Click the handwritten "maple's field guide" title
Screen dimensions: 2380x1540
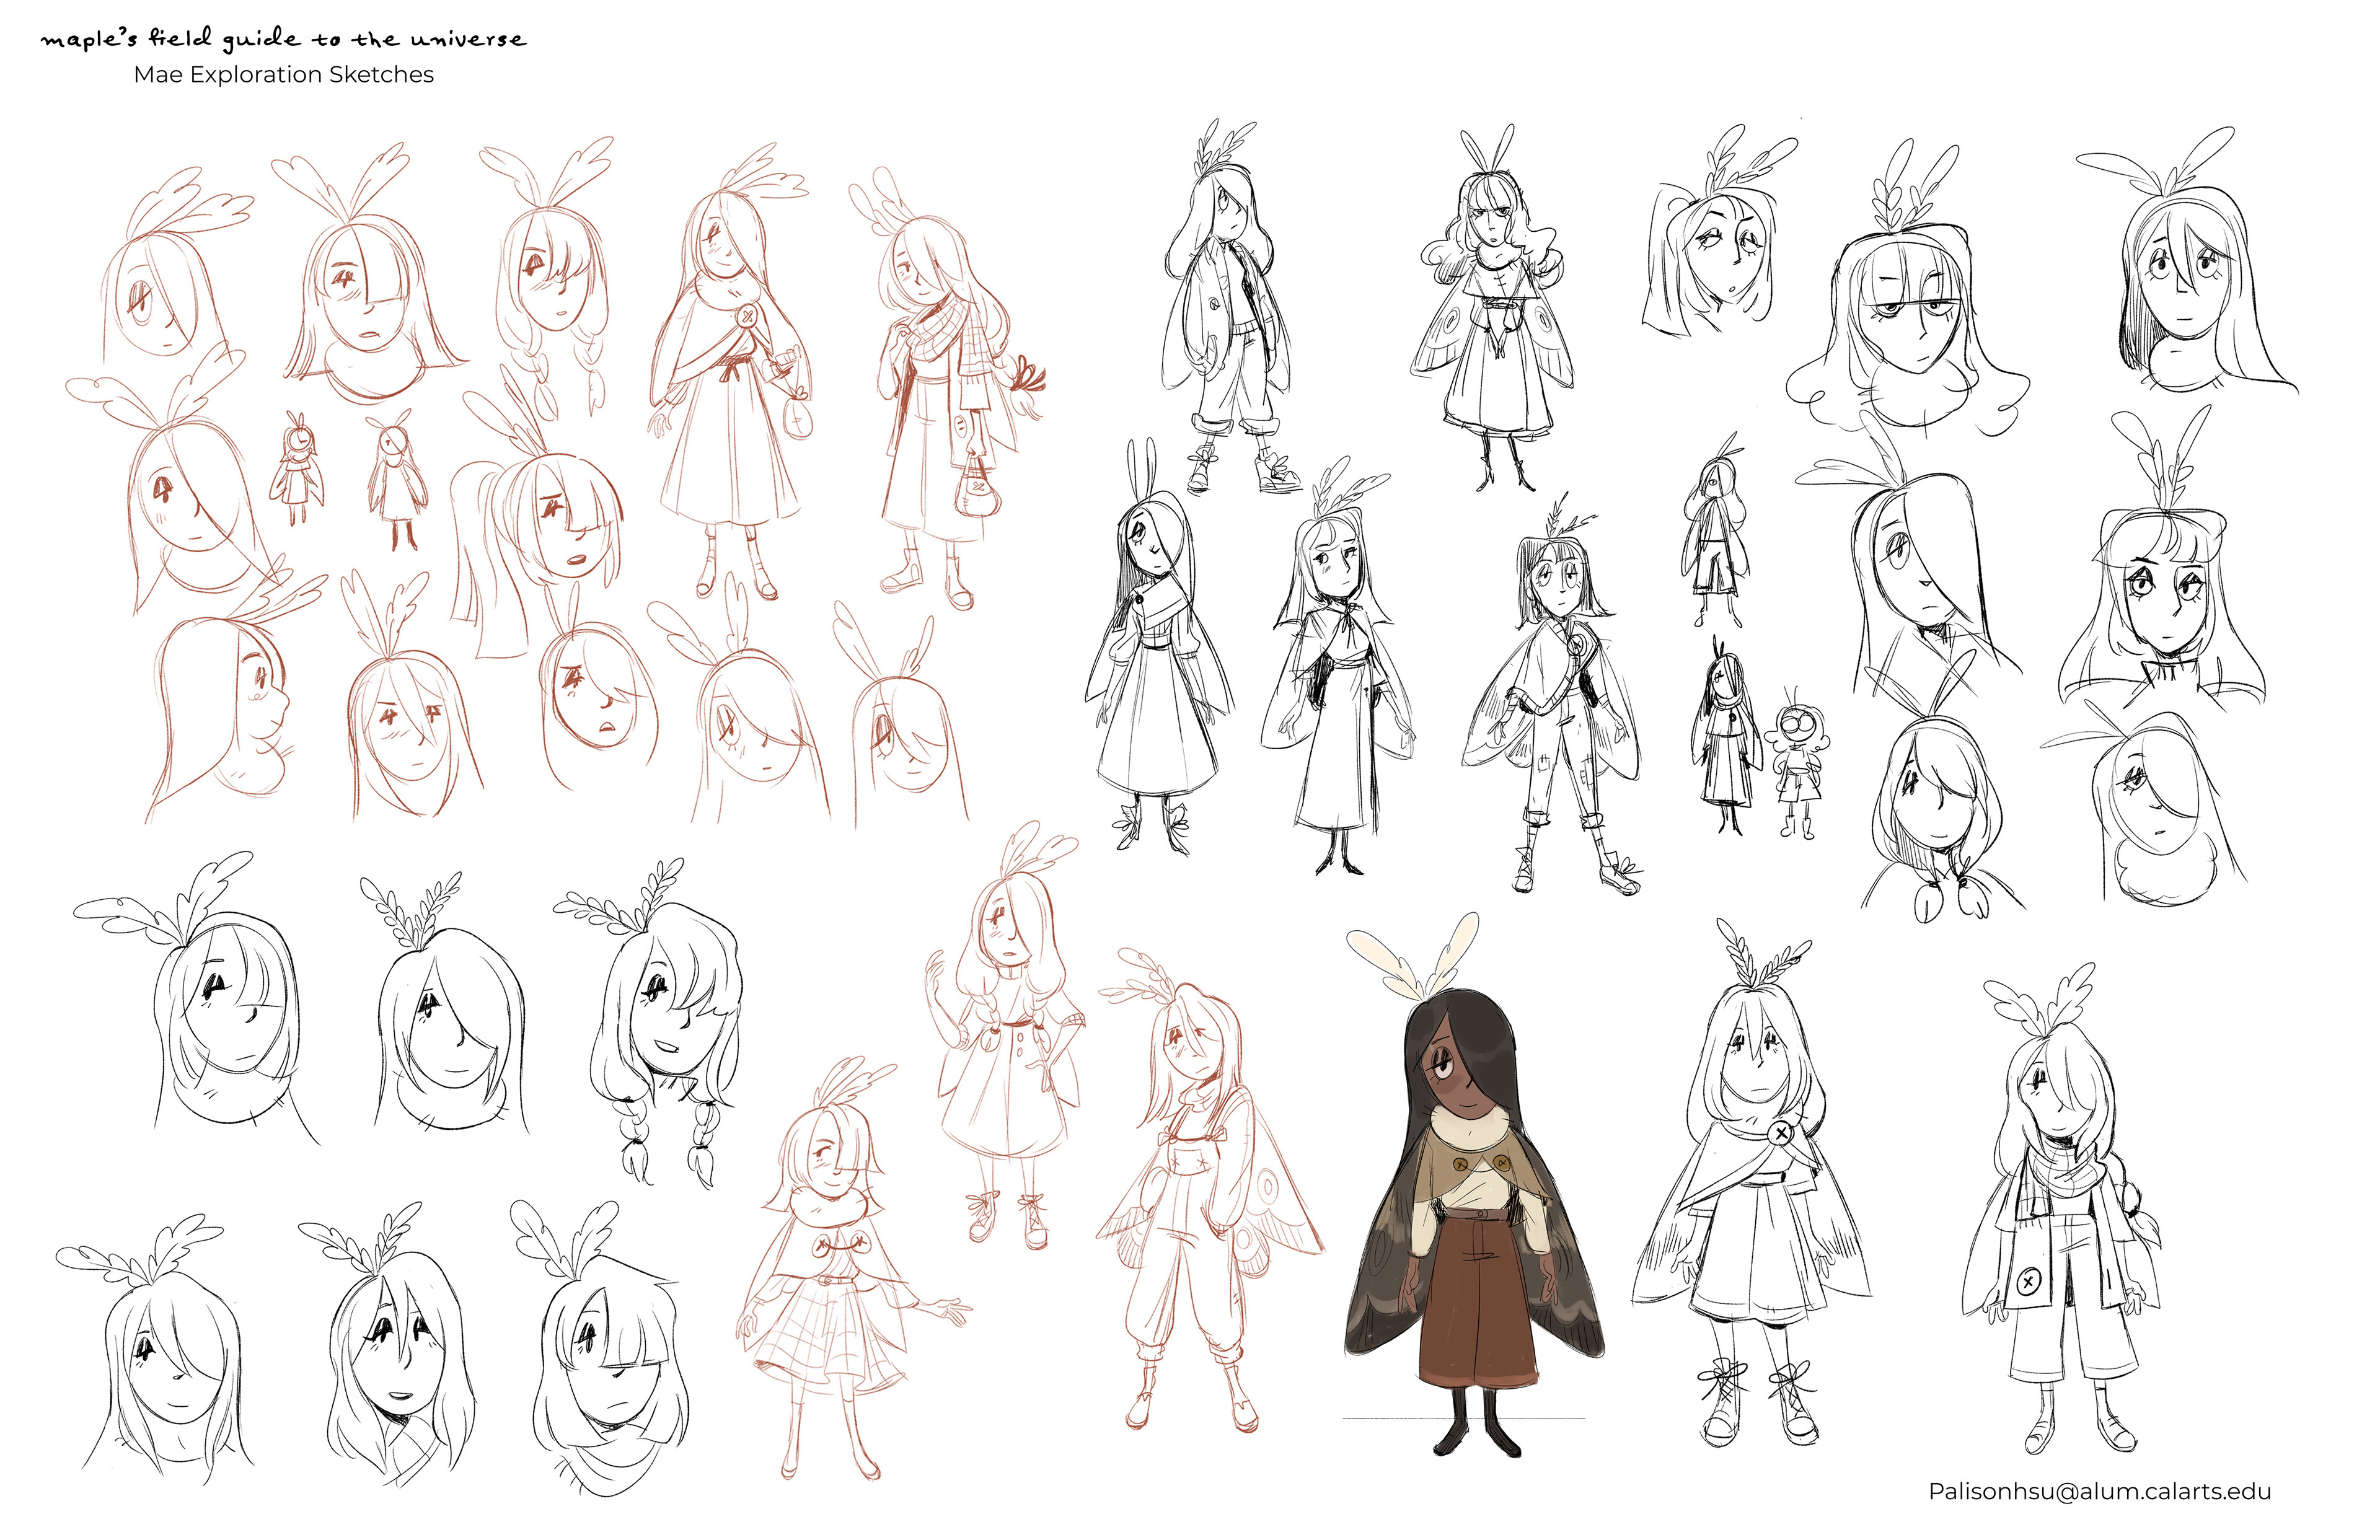(x=283, y=40)
